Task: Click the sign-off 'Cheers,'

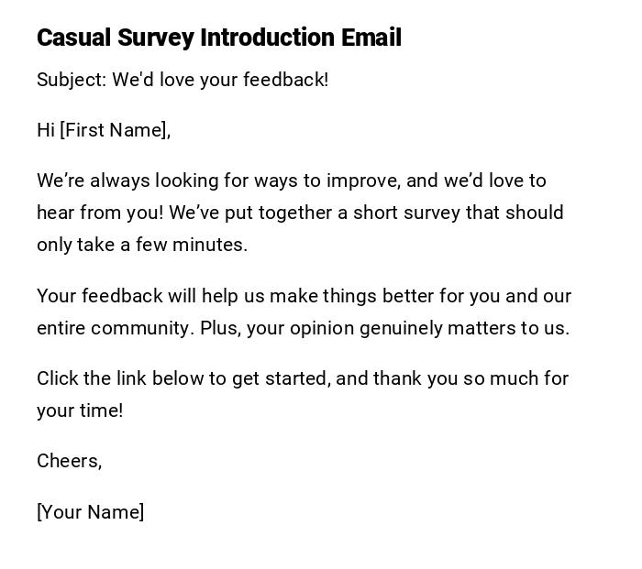Action: tap(69, 461)
